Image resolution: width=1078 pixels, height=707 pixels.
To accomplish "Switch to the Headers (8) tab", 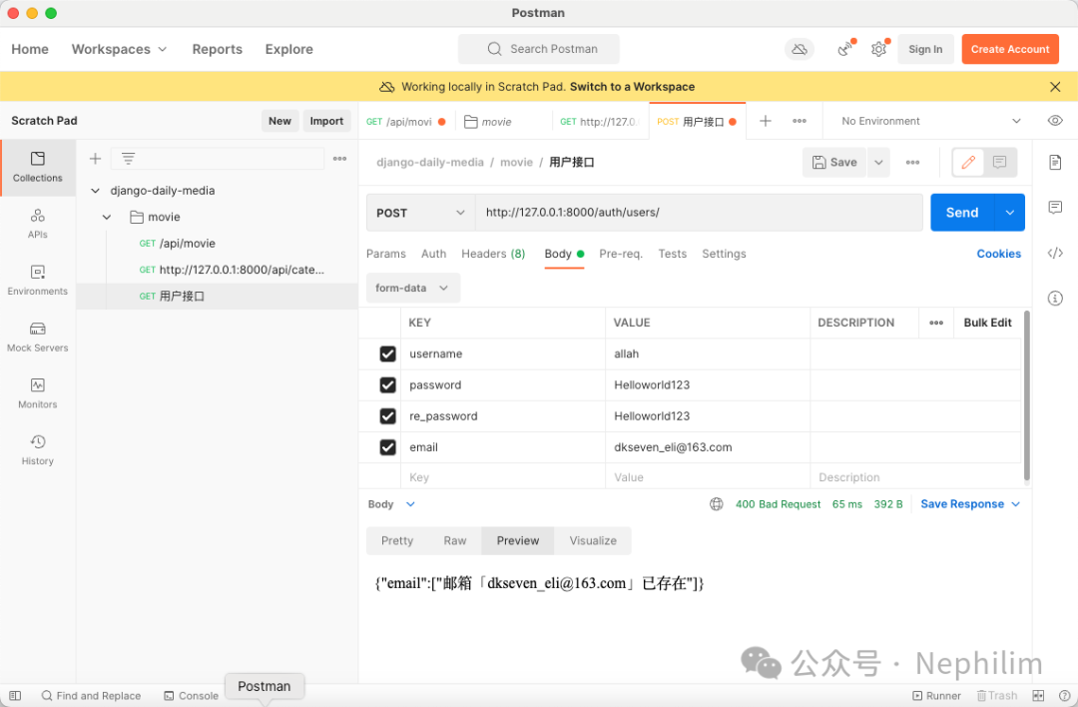I will pos(493,254).
